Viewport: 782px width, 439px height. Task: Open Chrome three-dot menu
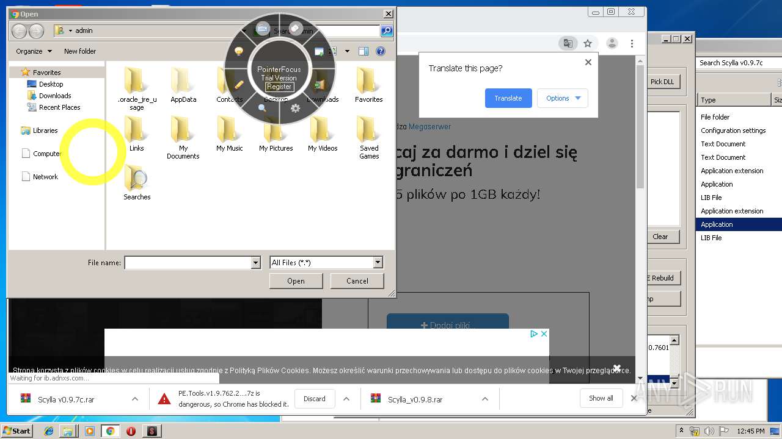(632, 43)
